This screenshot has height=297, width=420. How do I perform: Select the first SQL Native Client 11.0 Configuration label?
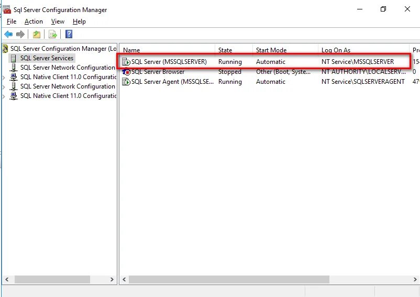[x=68, y=77]
